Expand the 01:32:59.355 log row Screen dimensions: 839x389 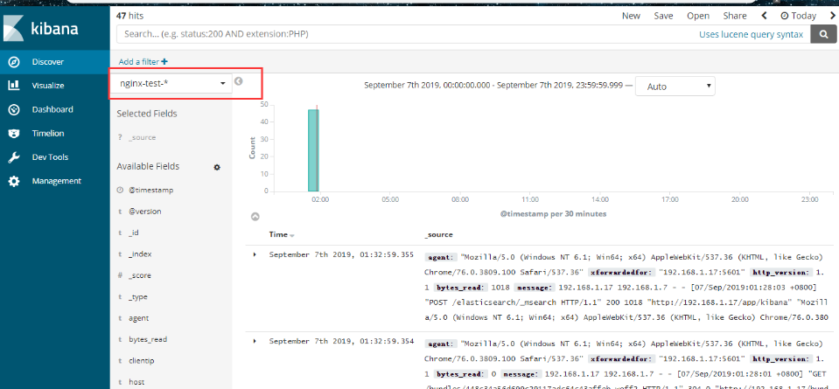click(x=255, y=255)
